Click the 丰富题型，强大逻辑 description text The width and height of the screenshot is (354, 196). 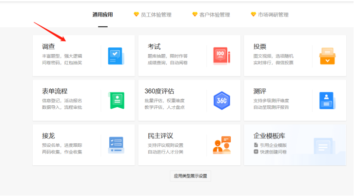62,56
